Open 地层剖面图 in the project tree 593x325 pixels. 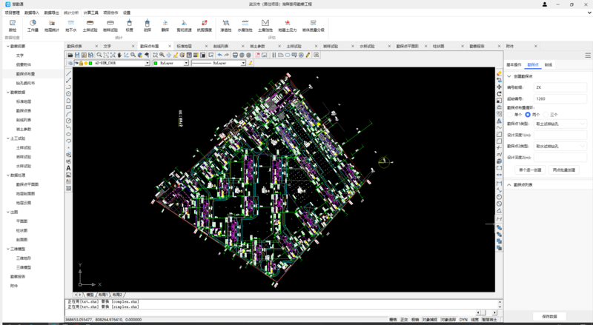[x=25, y=193]
